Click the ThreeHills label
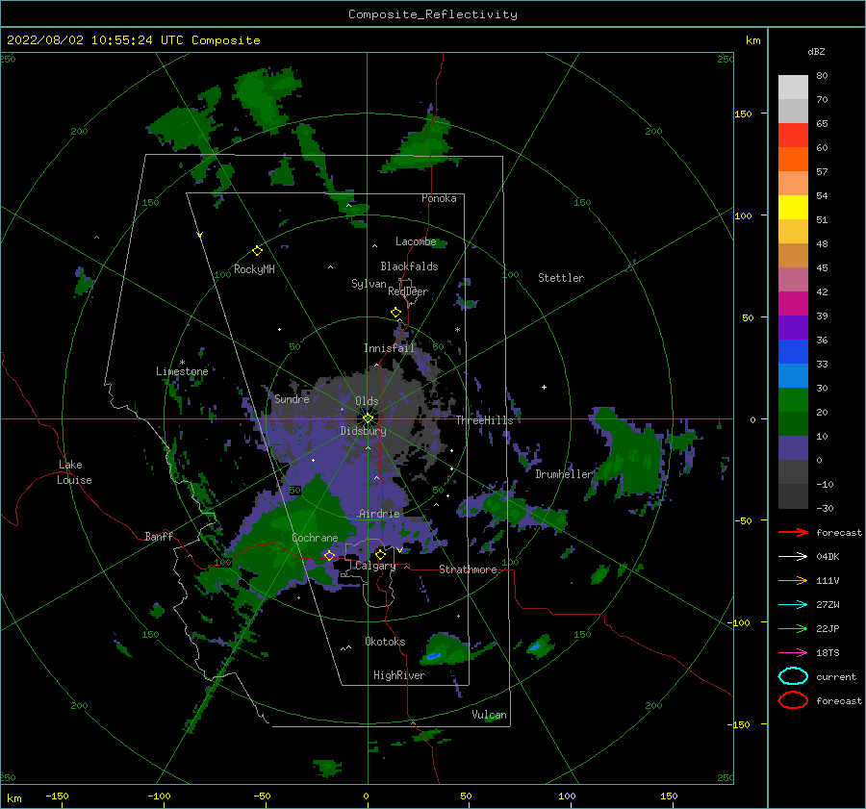The width and height of the screenshot is (866, 809). coord(484,420)
